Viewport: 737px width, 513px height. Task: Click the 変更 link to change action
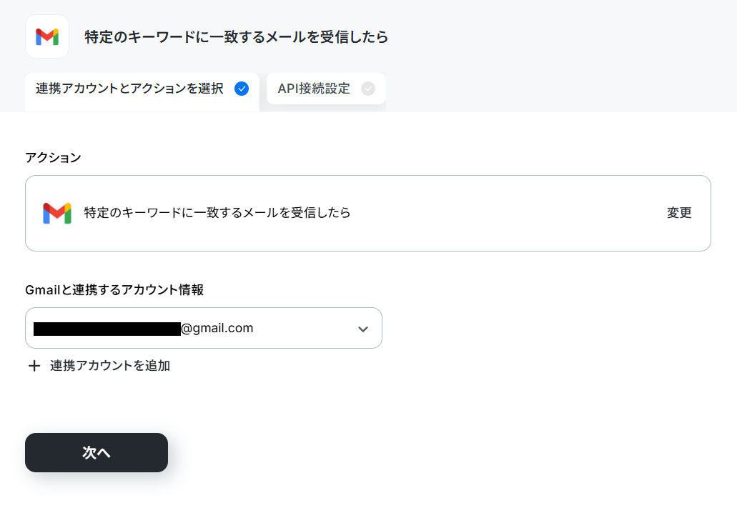[x=679, y=213]
